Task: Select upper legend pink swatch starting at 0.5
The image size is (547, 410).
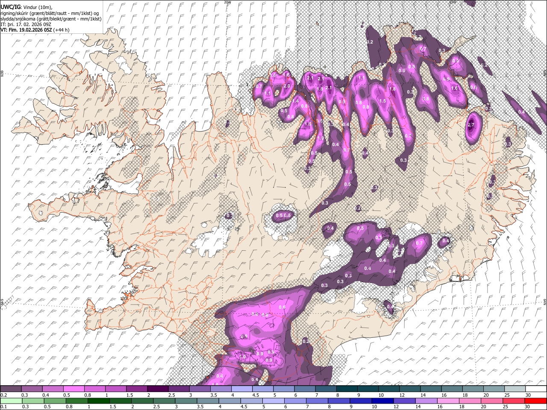Action: coord(74,389)
